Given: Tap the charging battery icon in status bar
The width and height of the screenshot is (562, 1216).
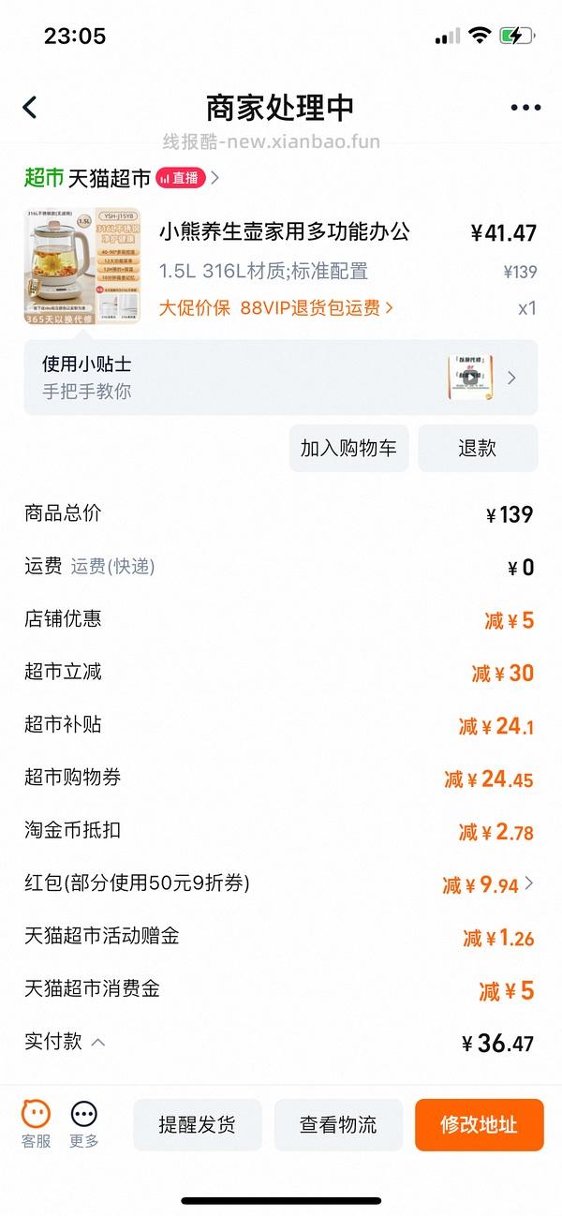Looking at the screenshot, I should click(514, 35).
